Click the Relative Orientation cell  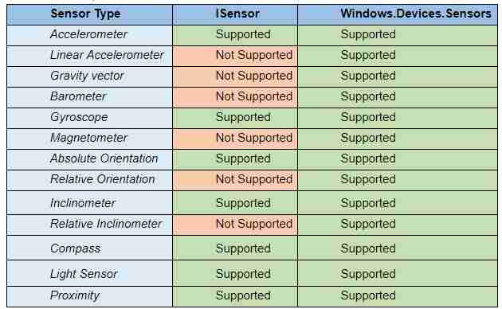point(103,179)
